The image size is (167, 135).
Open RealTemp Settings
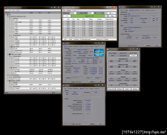(135, 89)
